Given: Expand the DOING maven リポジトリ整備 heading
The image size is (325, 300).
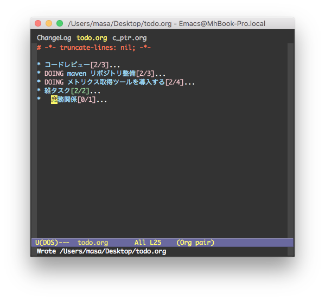Looking at the screenshot, I should pos(101,74).
